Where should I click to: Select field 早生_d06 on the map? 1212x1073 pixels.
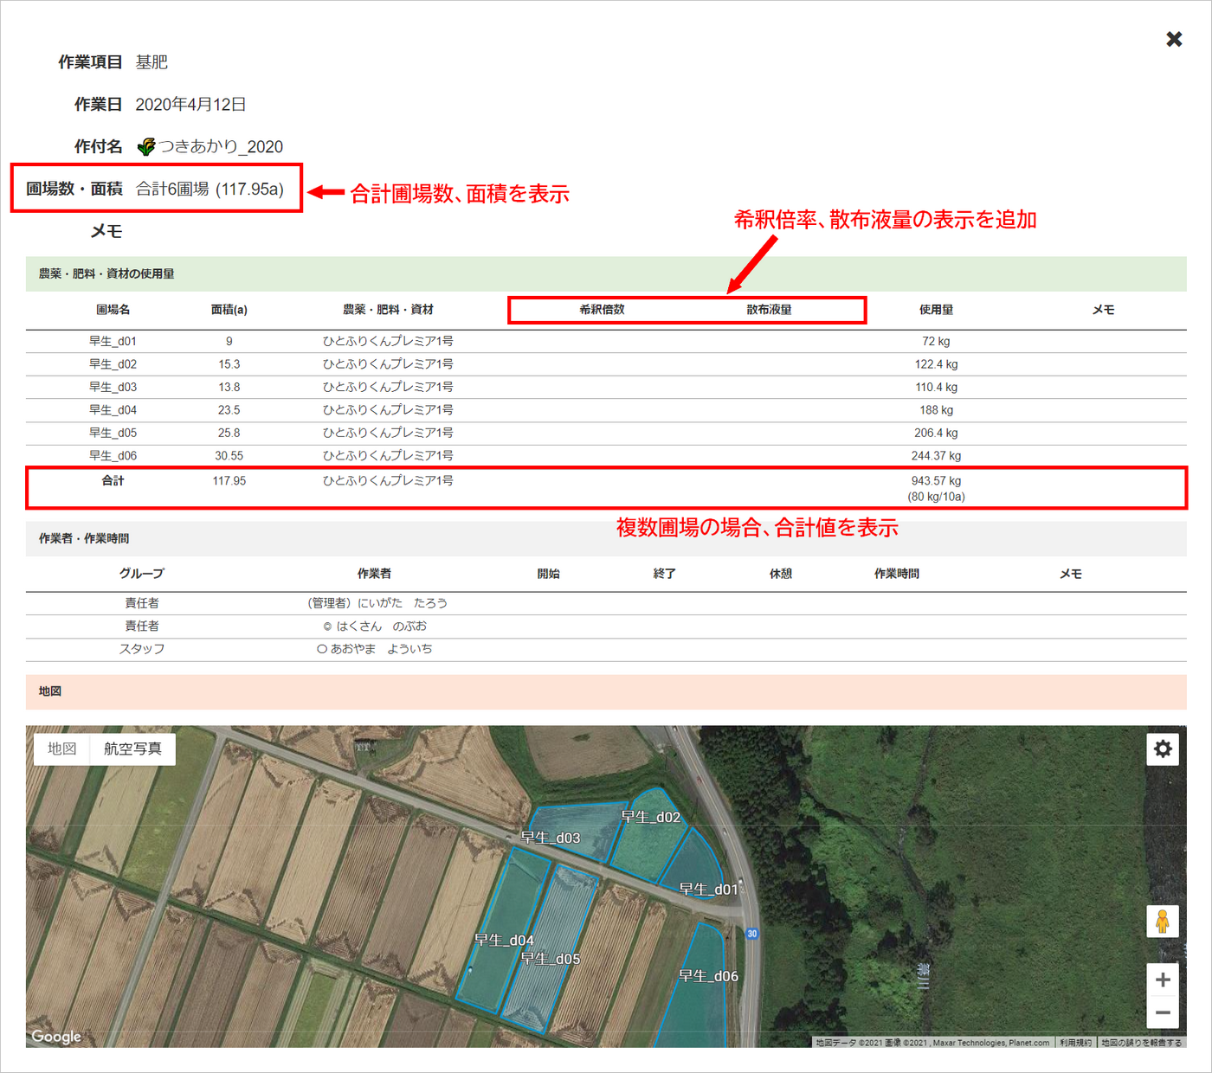click(x=708, y=976)
